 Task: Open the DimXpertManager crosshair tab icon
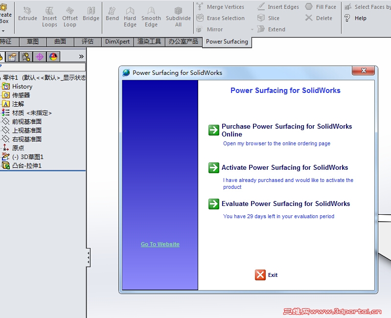tap(40, 57)
